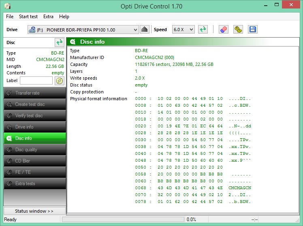This screenshot has width=303, height=226.
Task: Click the Type value BD-RE in Disc info
Action: click(141, 51)
